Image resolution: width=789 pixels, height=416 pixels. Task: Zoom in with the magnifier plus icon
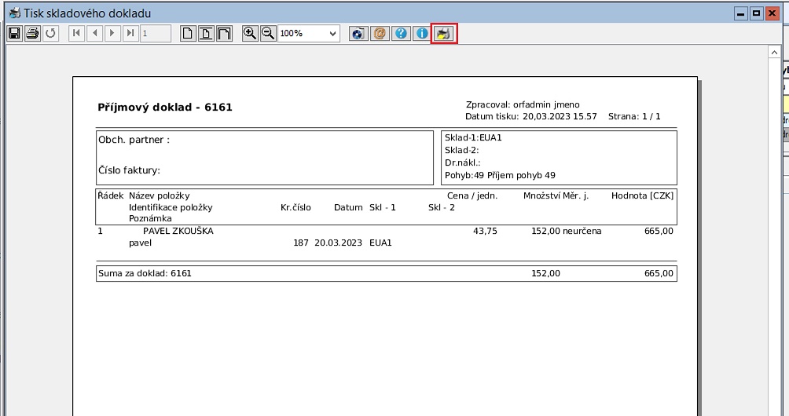(x=250, y=34)
